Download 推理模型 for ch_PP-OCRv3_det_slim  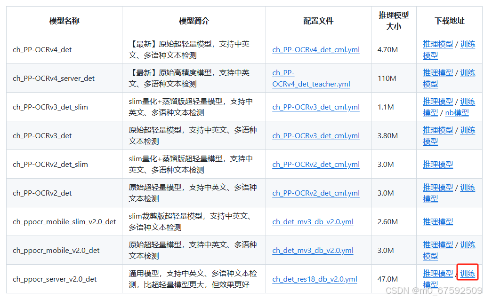(x=438, y=102)
